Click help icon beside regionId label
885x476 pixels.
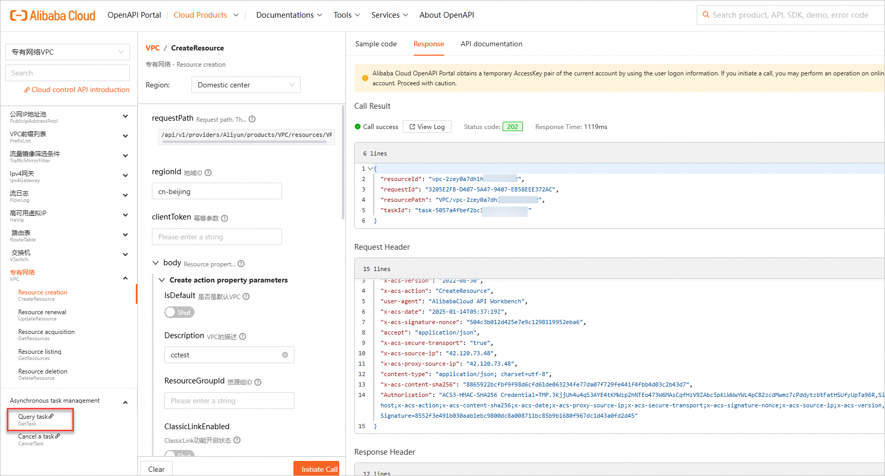208,173
